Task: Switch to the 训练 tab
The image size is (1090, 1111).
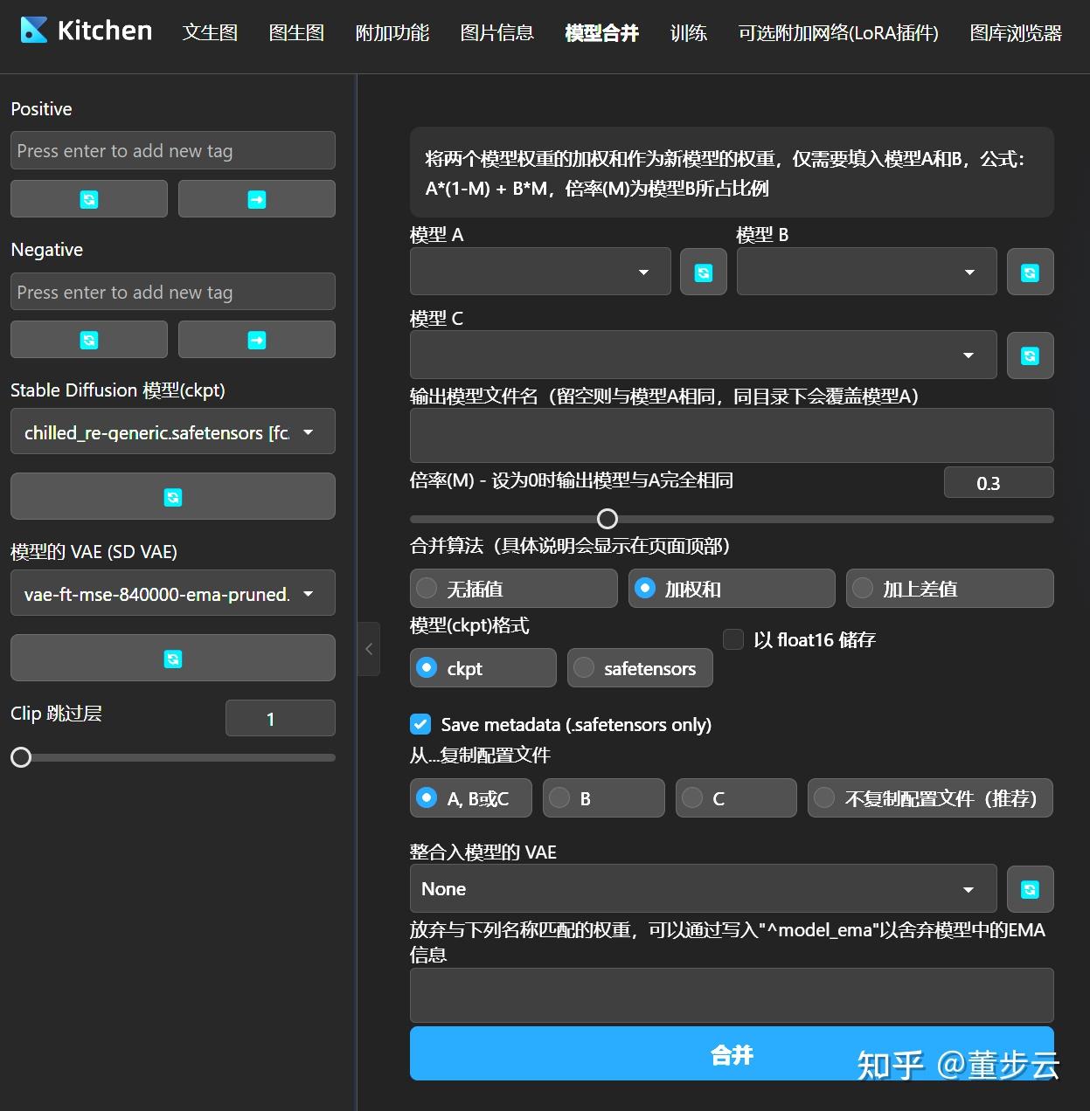Action: (688, 32)
